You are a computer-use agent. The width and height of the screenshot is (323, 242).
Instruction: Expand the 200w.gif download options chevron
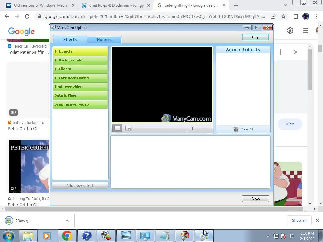pyautogui.click(x=67, y=221)
